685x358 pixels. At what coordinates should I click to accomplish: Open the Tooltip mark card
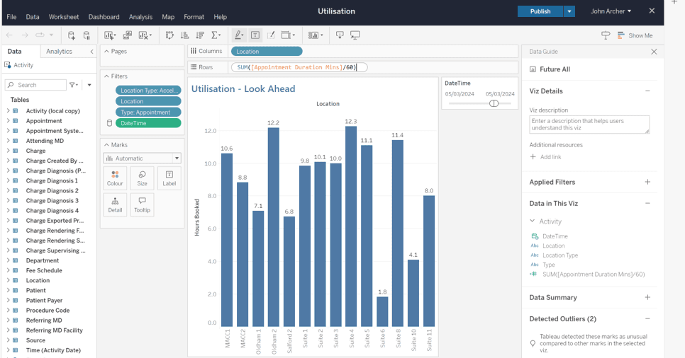tap(142, 204)
